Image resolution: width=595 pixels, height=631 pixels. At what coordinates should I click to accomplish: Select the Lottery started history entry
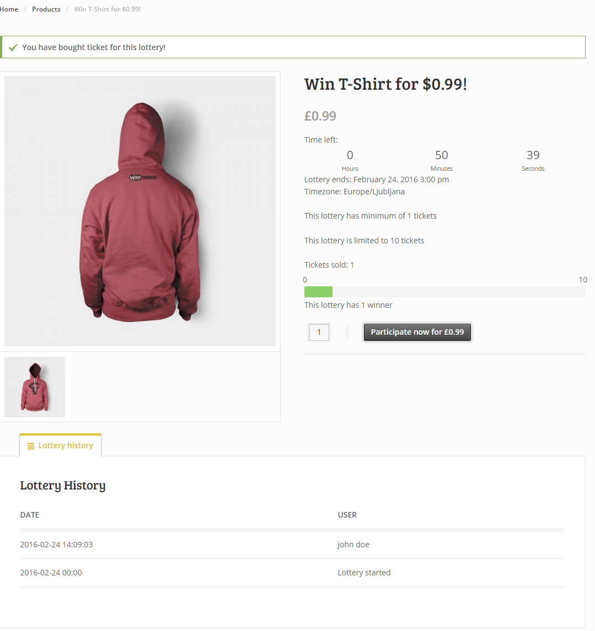pos(364,573)
